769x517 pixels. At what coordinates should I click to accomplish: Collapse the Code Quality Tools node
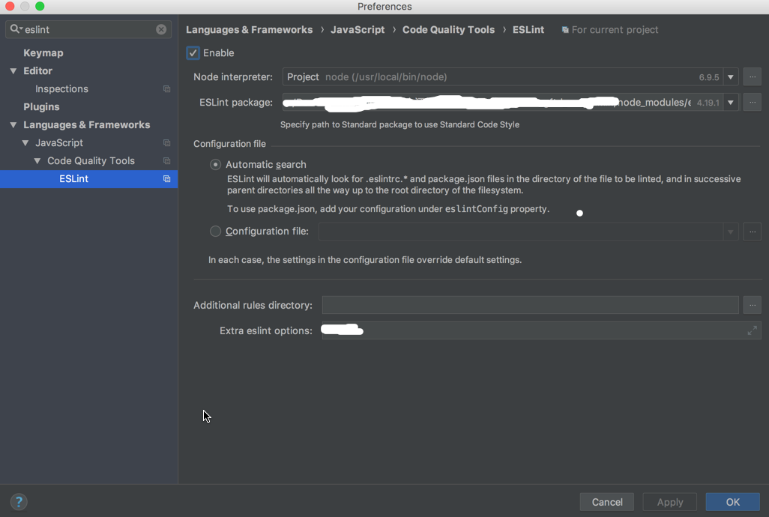click(x=37, y=161)
